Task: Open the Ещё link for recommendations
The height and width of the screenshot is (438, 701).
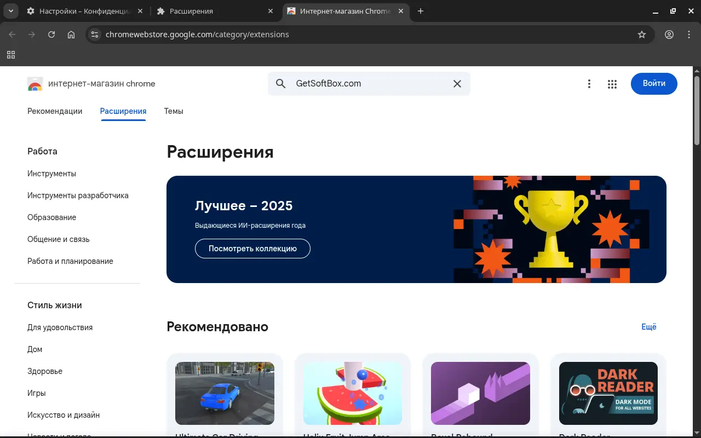Action: pyautogui.click(x=648, y=327)
